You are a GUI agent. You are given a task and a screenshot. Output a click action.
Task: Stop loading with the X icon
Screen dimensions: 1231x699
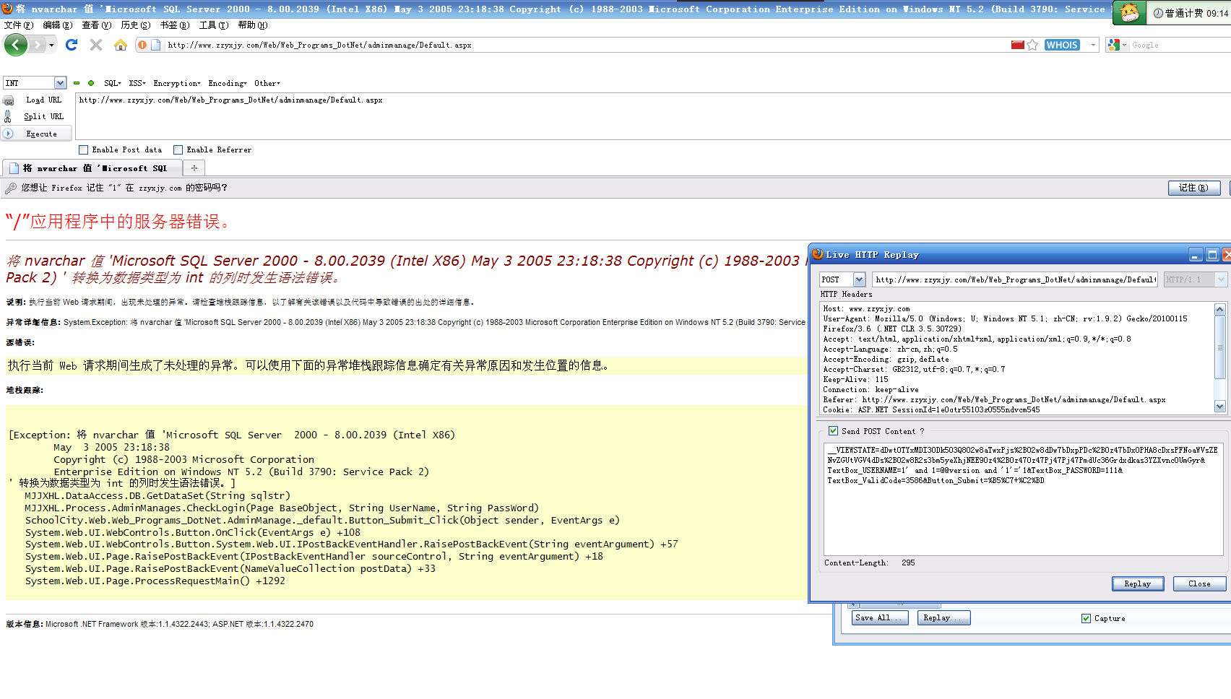pos(96,45)
